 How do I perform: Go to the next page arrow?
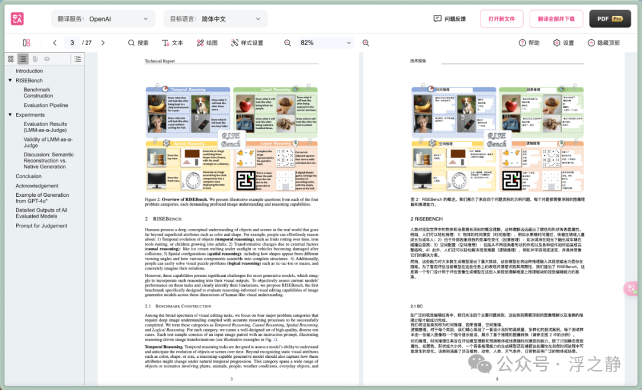click(103, 43)
